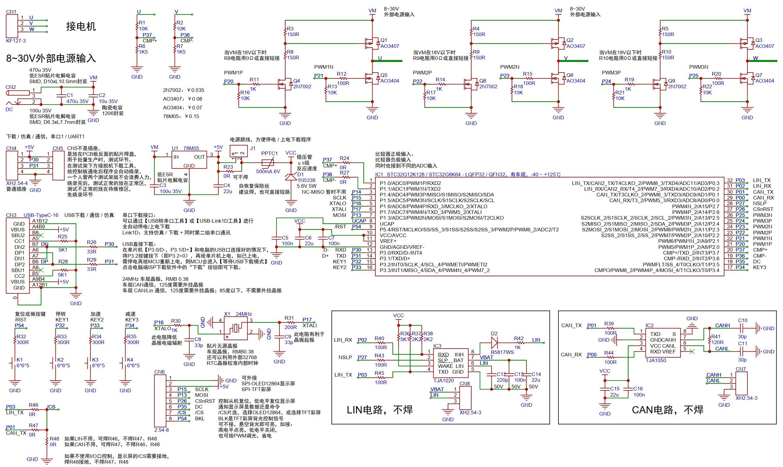This screenshot has width=783, height=467.
Task: Select the 'NC-MISO 暂时不用' label
Action: 324,192
